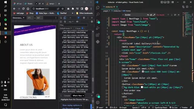Open Source Control view in activity bar
Viewport: 194px width, 109px height.
tap(98, 21)
